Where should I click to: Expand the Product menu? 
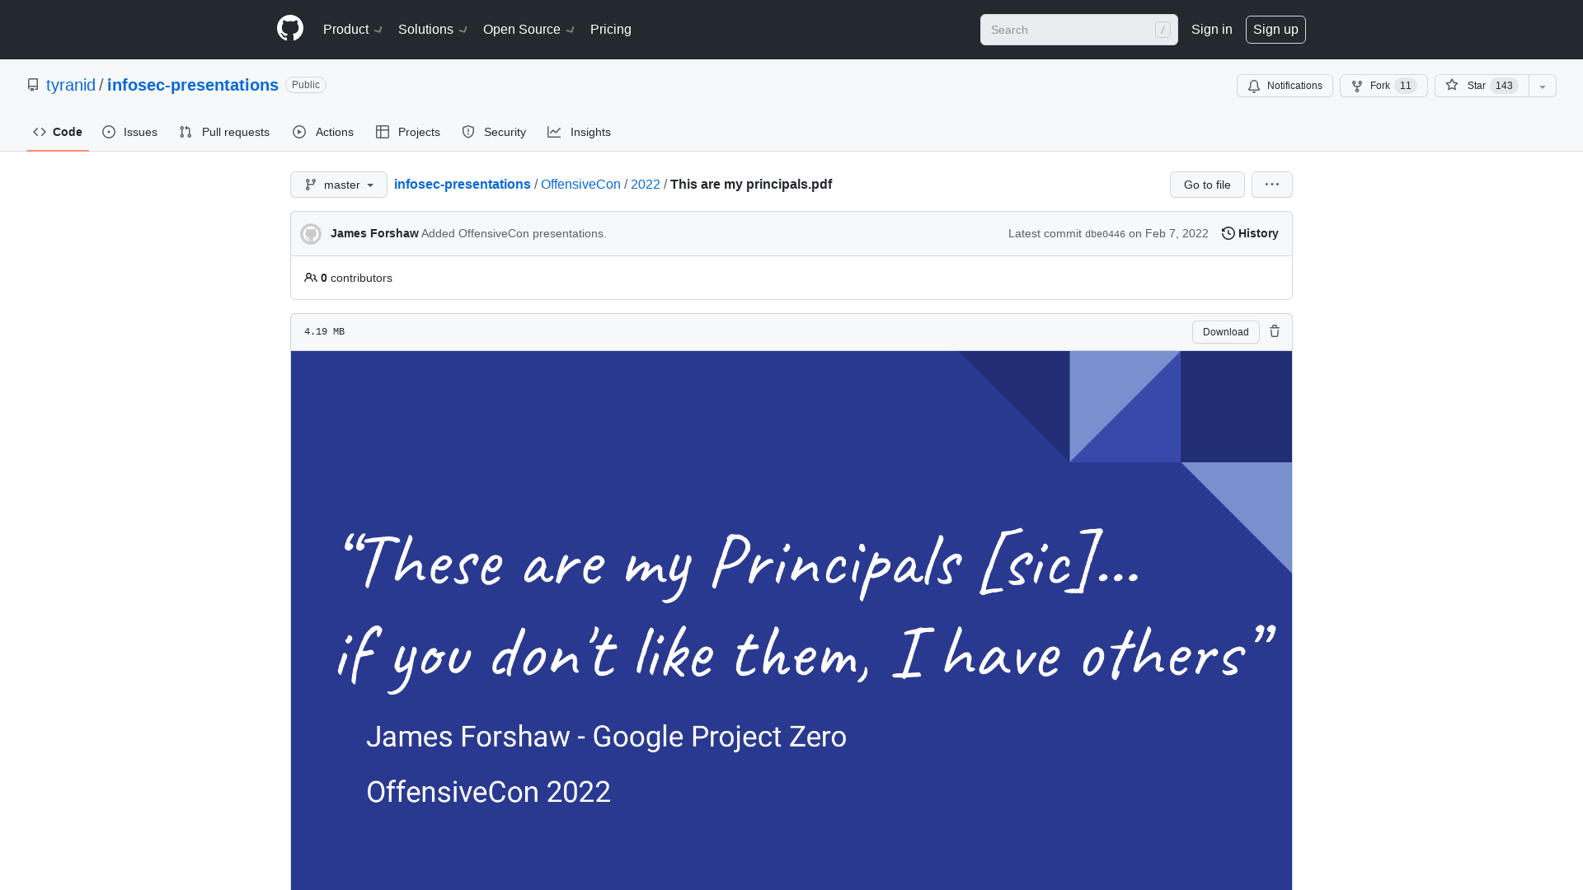click(x=353, y=29)
